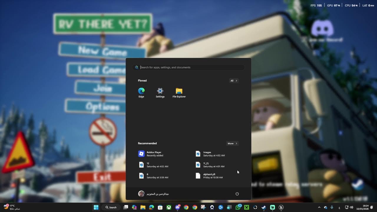This screenshot has width=377, height=212.
Task: Open network settings from the tray
Action: pos(347,207)
